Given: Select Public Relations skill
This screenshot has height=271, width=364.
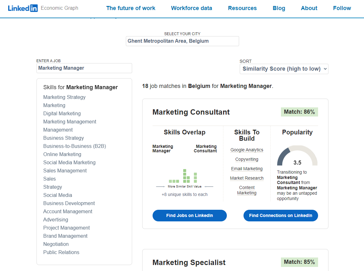Looking at the screenshot, I should 61,252.
